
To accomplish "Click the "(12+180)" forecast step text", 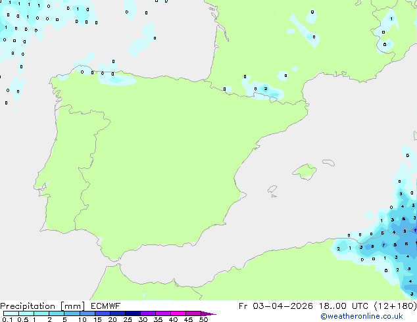I will click(395, 306).
